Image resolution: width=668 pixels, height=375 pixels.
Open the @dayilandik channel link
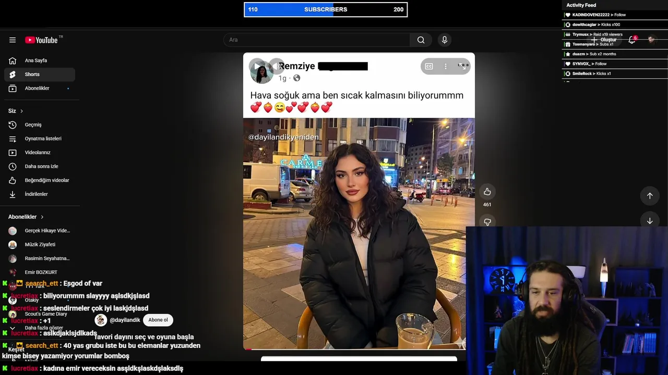(125, 320)
